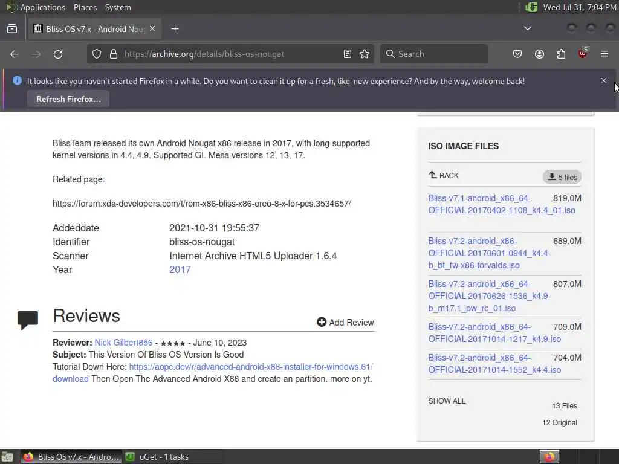
Task: Click the clock date in top panel
Action: 580,7
